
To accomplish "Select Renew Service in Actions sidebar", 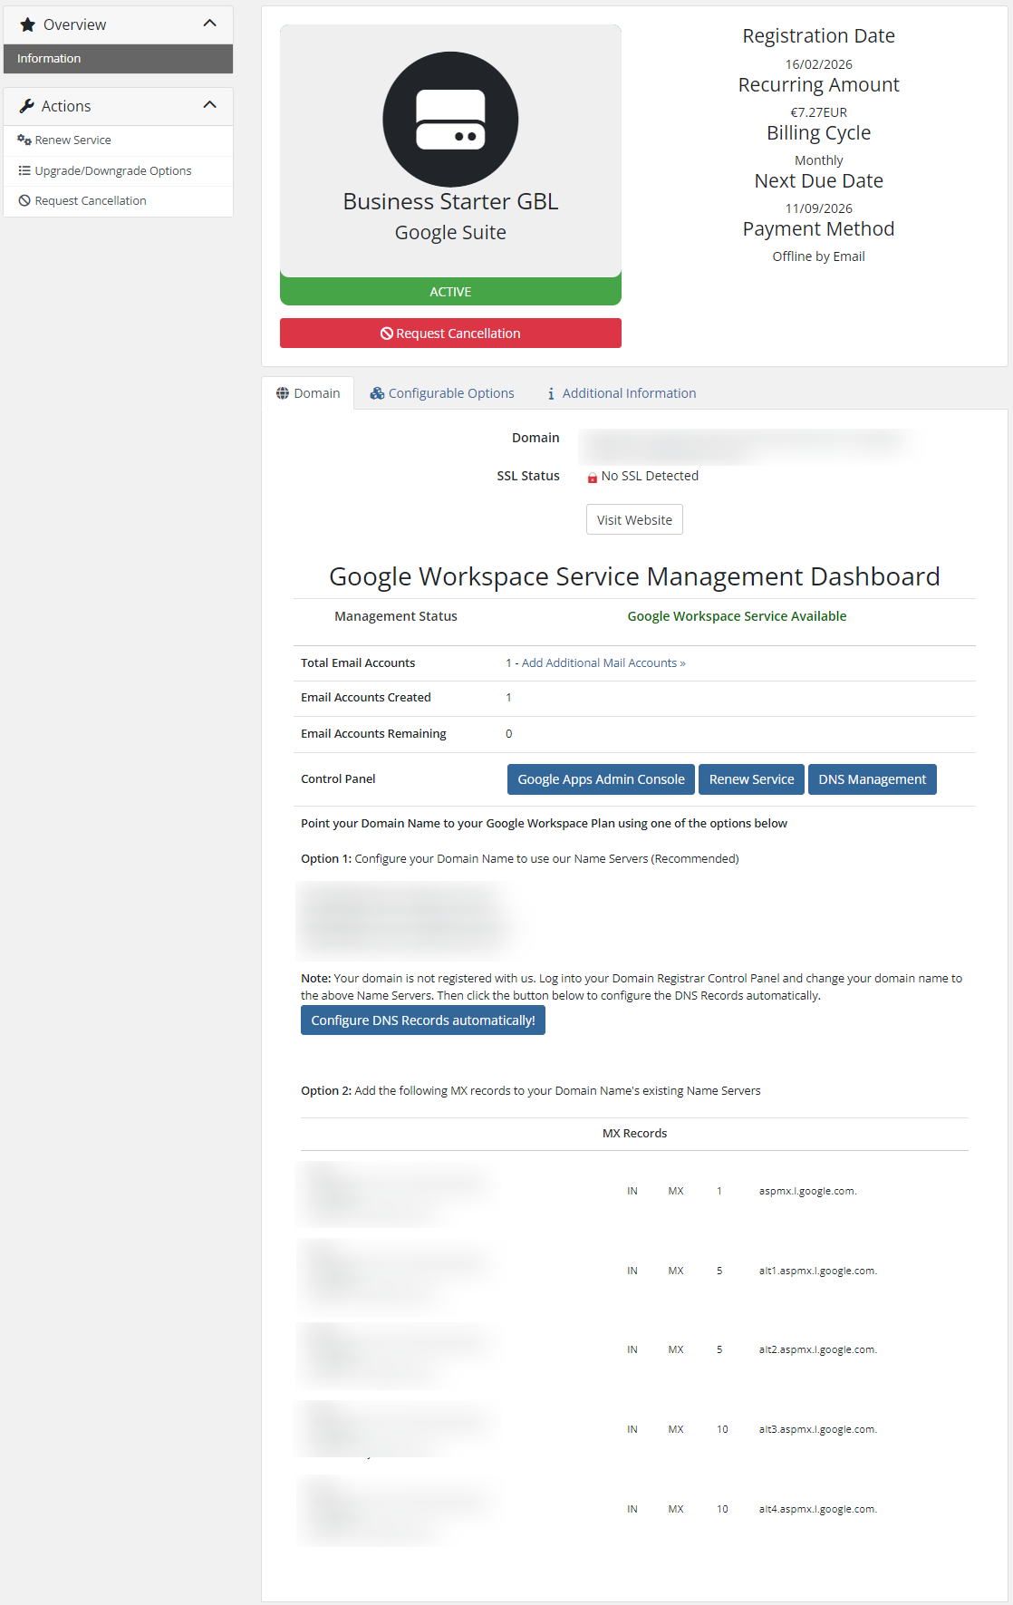I will pos(118,140).
